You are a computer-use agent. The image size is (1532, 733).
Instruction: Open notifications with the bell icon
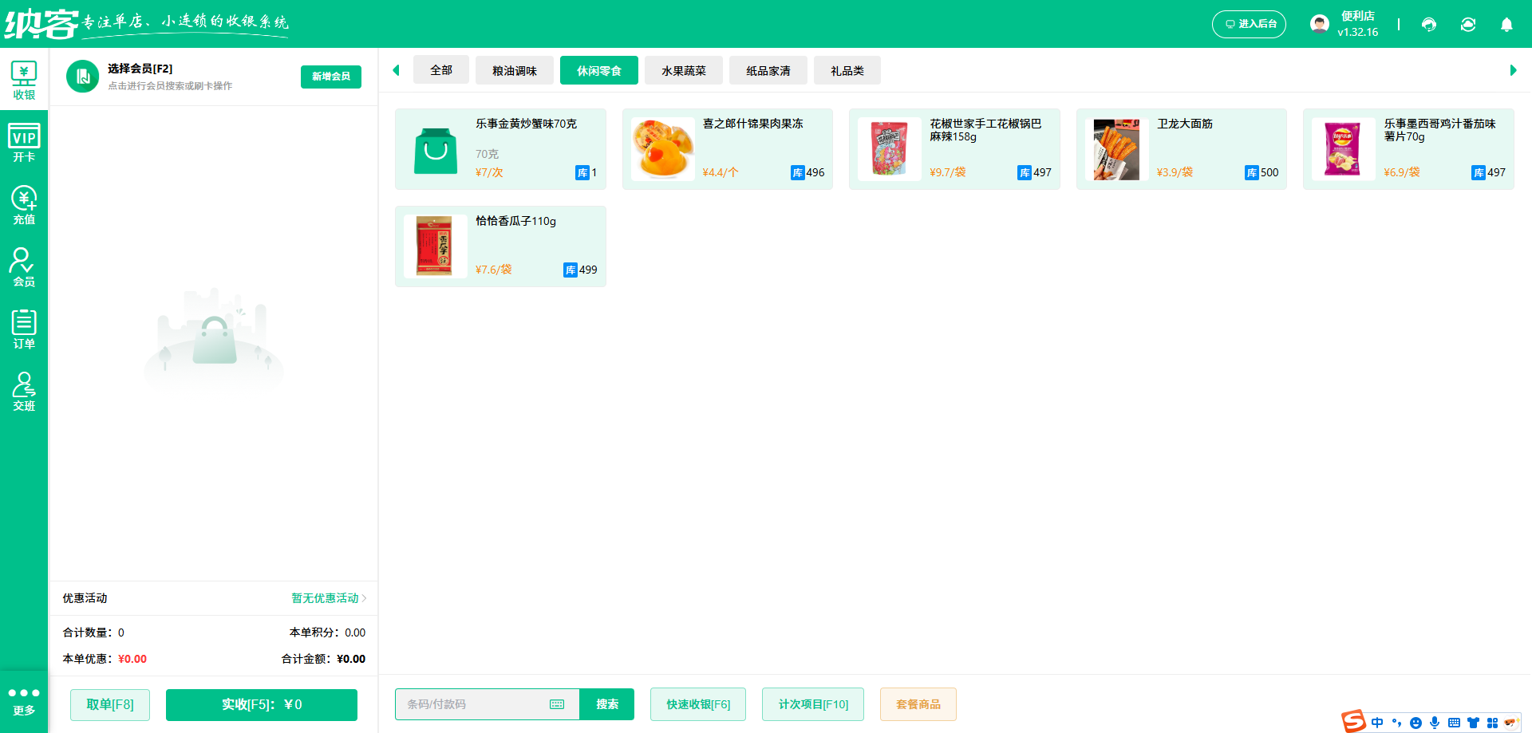point(1506,25)
